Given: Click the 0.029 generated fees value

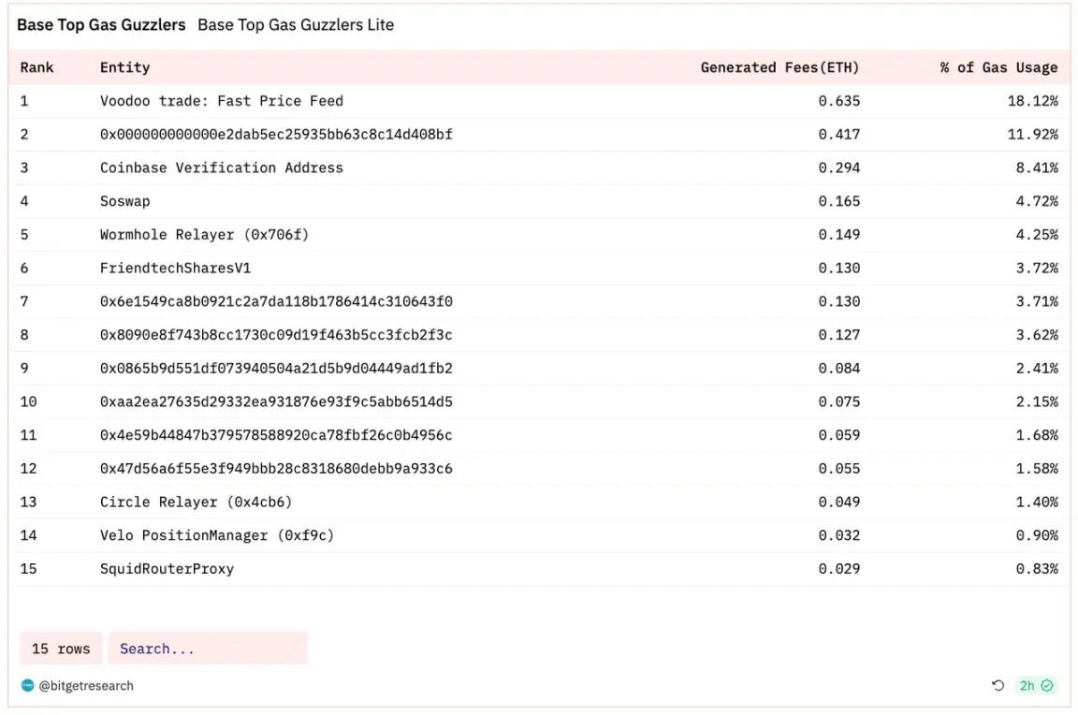Looking at the screenshot, I should pos(838,569).
